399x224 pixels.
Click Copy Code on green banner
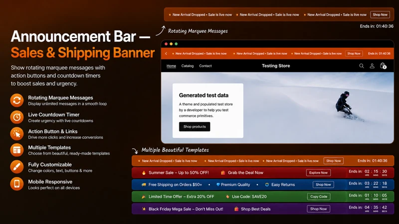click(x=319, y=197)
